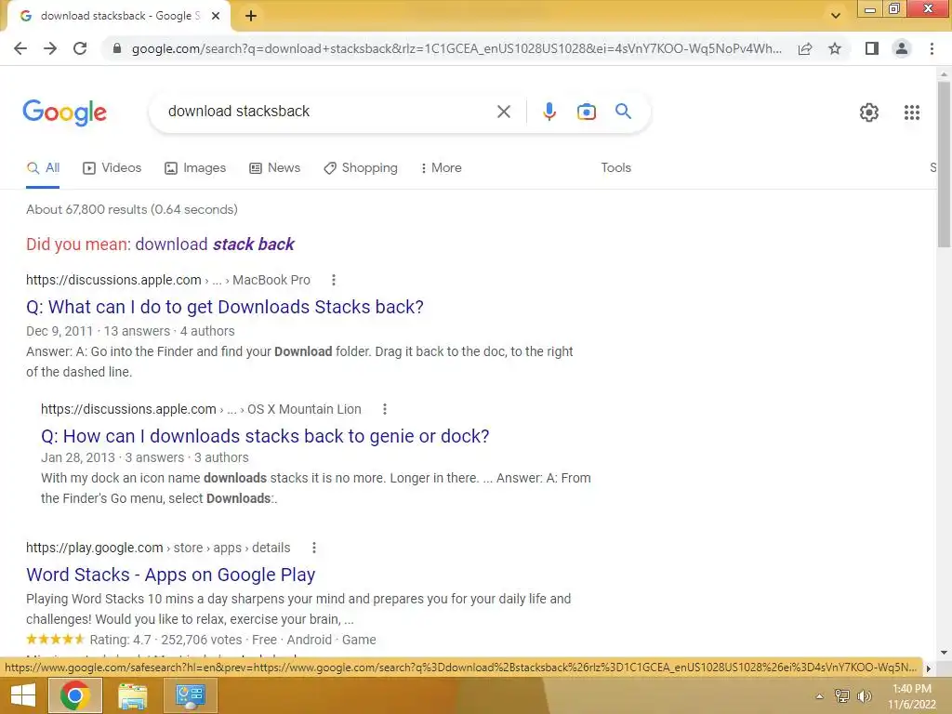Image resolution: width=952 pixels, height=714 pixels.
Task: Open Google quick settings gear
Action: 869,112
